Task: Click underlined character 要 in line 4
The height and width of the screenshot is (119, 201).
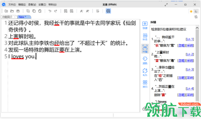Action: click(62, 50)
